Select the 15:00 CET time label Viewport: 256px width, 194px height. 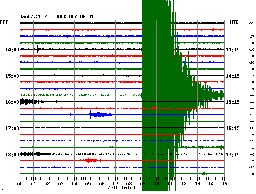(12, 76)
